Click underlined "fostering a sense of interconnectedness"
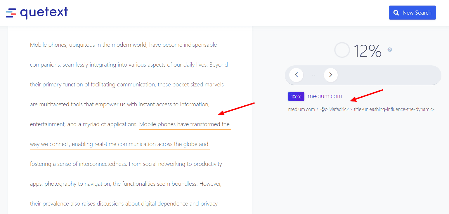The width and height of the screenshot is (449, 214). point(78,164)
